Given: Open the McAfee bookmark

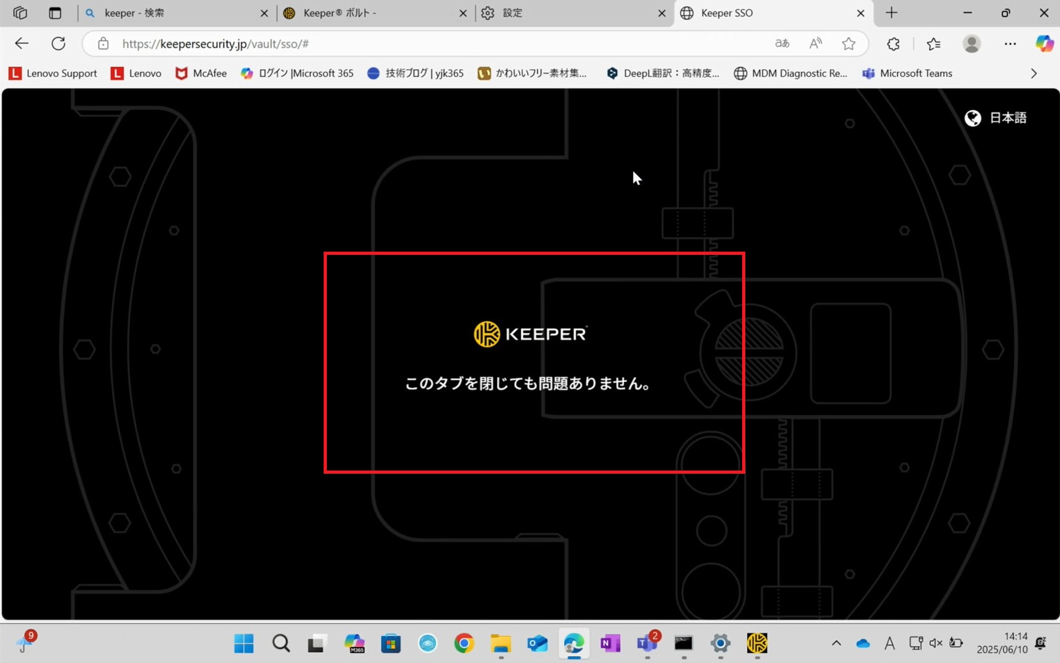Looking at the screenshot, I should (200, 73).
